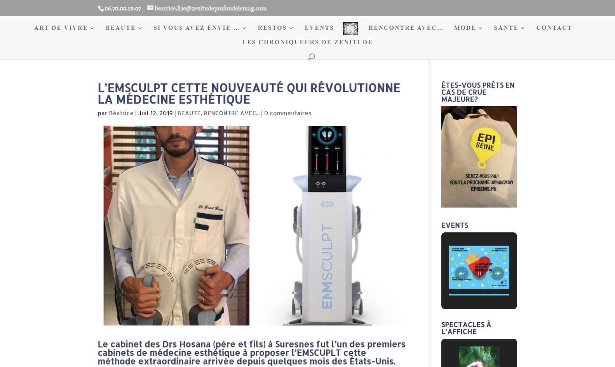
Task: Expand the MODE menu
Action: pyautogui.click(x=468, y=28)
